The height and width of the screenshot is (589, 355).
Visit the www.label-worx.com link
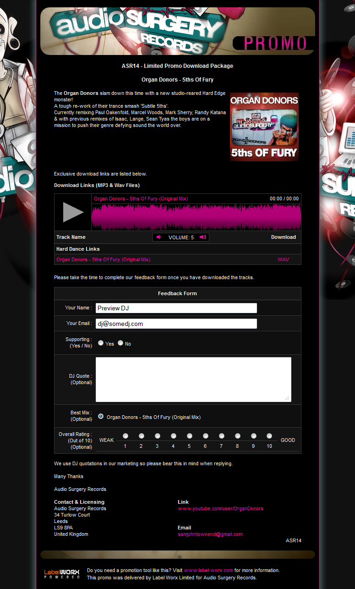coord(208,570)
